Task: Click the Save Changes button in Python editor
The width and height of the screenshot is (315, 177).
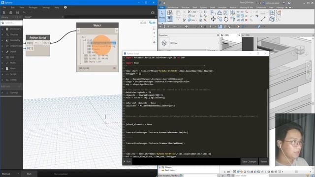Action: click(x=249, y=162)
